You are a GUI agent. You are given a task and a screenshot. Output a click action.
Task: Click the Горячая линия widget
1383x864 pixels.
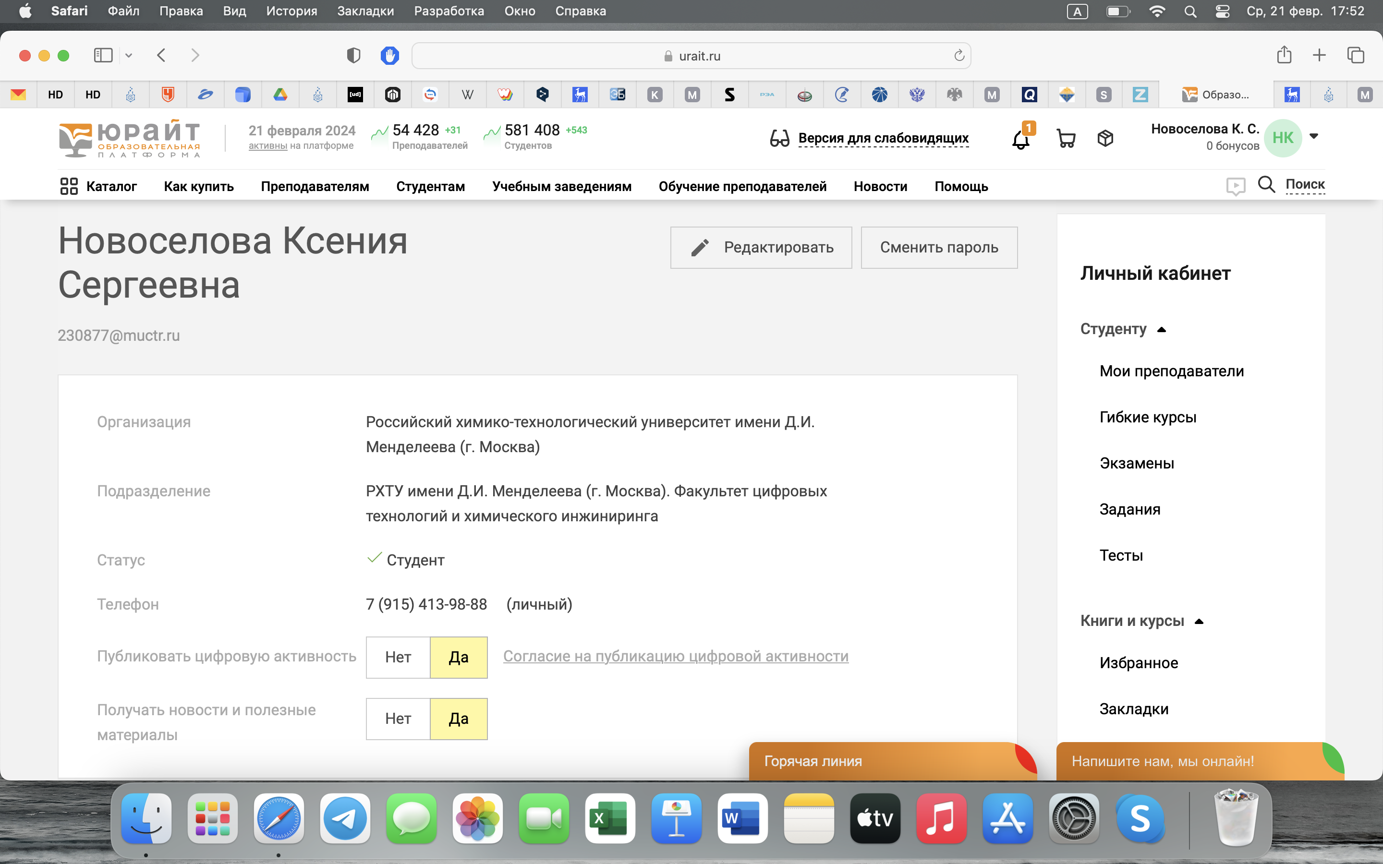893,761
